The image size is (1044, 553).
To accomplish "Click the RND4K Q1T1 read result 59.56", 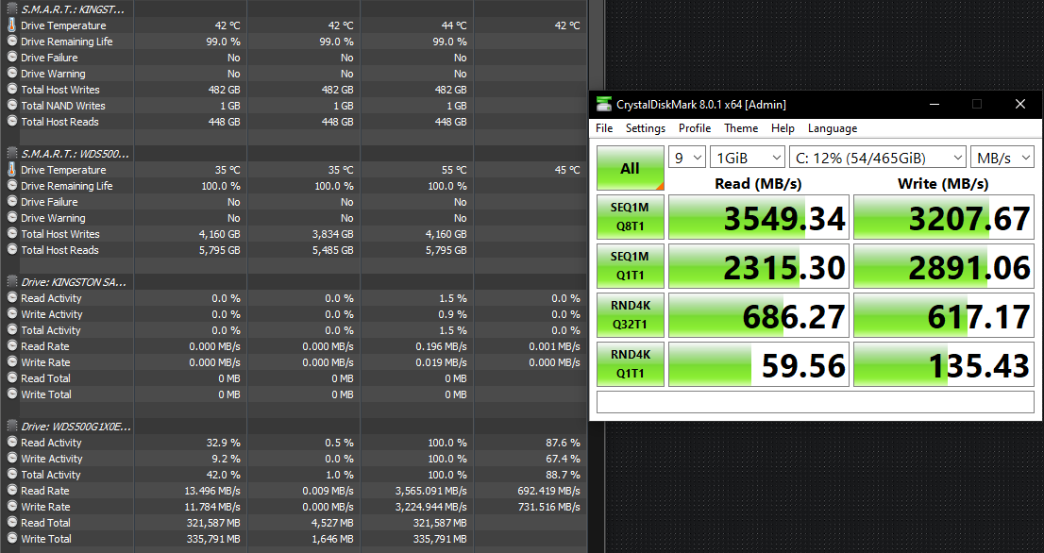I will (x=759, y=364).
